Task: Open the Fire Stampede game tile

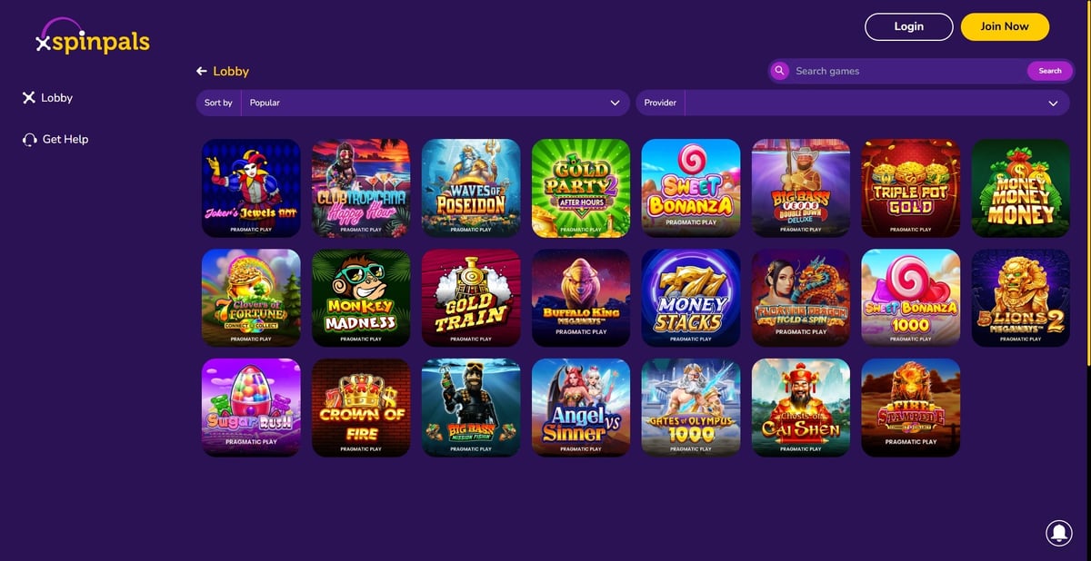Action: [x=911, y=408]
